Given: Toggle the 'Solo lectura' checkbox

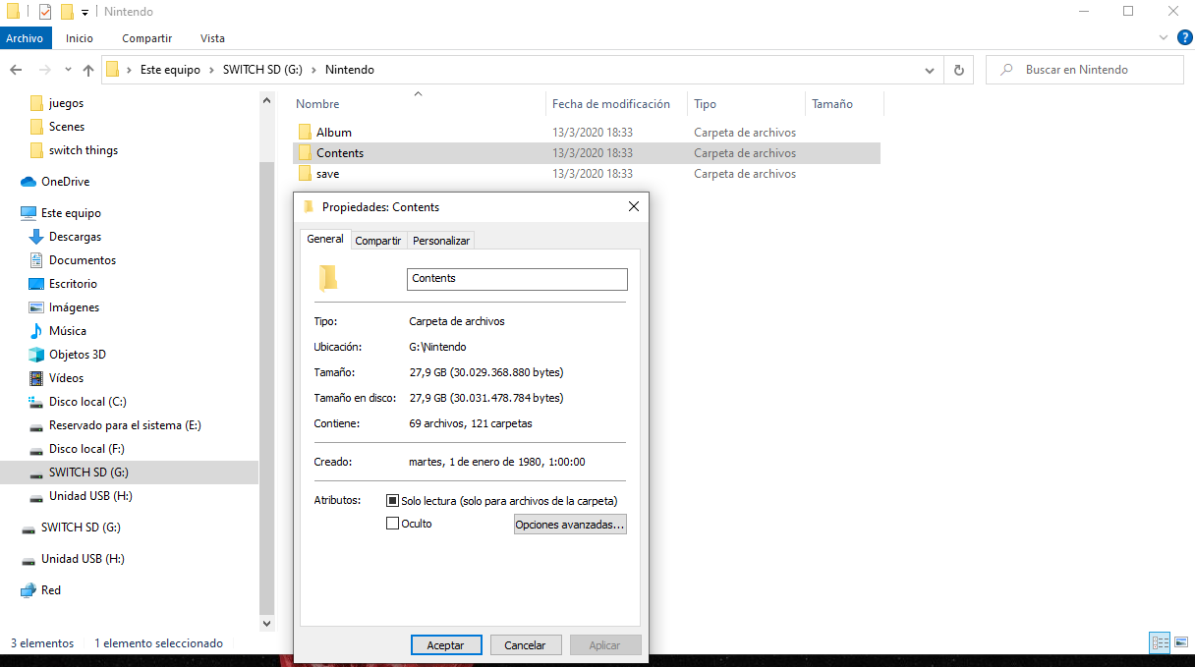Looking at the screenshot, I should pyautogui.click(x=393, y=501).
